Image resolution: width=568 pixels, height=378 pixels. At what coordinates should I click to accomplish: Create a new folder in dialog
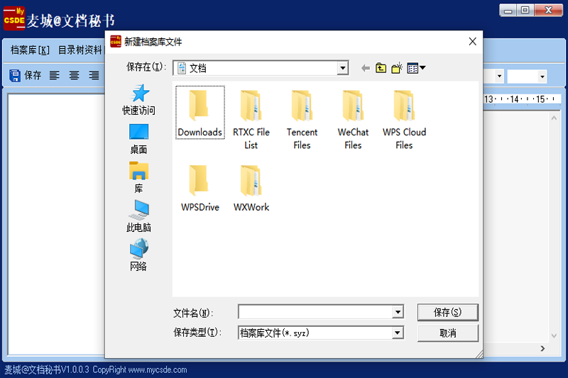397,68
